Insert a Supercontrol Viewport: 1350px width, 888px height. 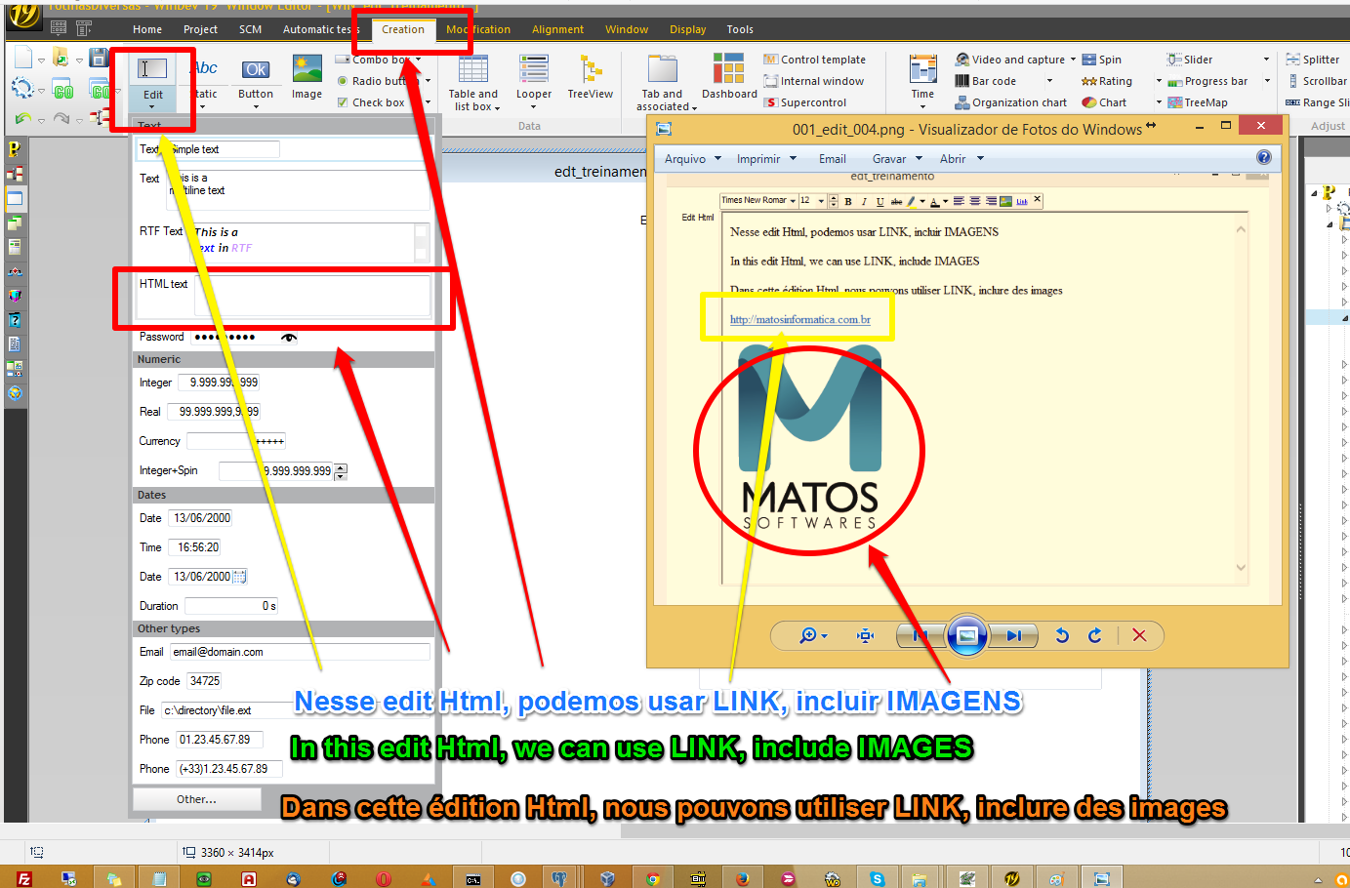[805, 102]
